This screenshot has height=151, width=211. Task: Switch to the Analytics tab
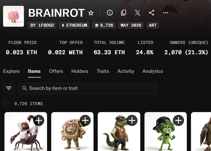pos(153,71)
